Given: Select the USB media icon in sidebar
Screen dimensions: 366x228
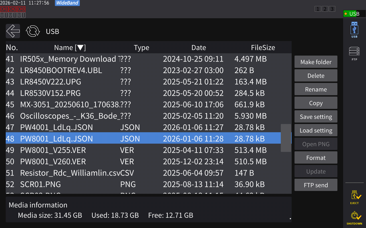Looking at the screenshot, I should (354, 30).
